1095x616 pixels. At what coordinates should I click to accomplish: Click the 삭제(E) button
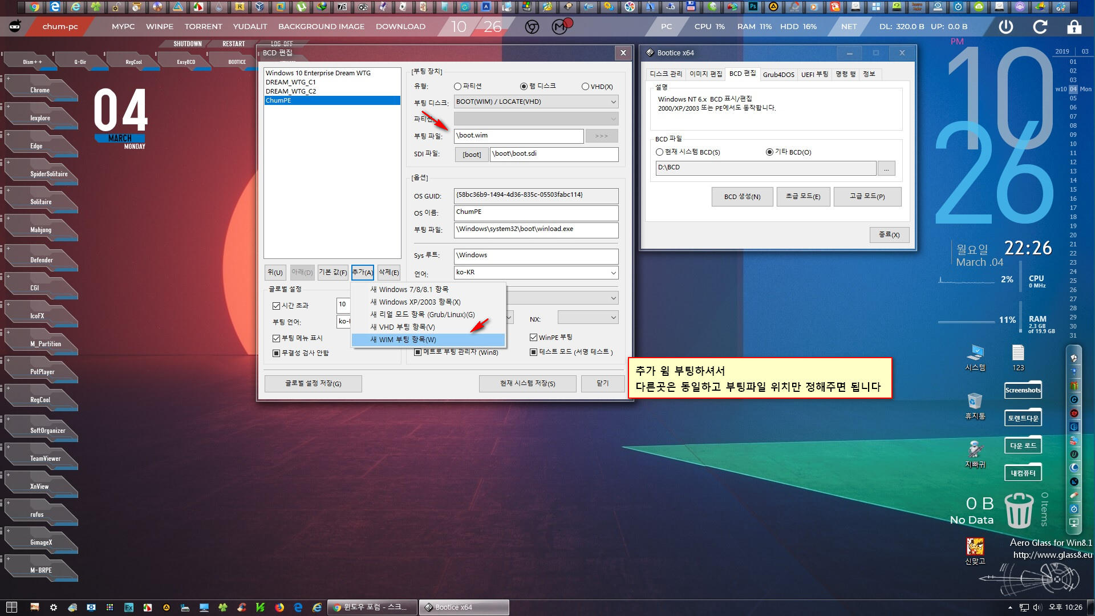(x=389, y=273)
